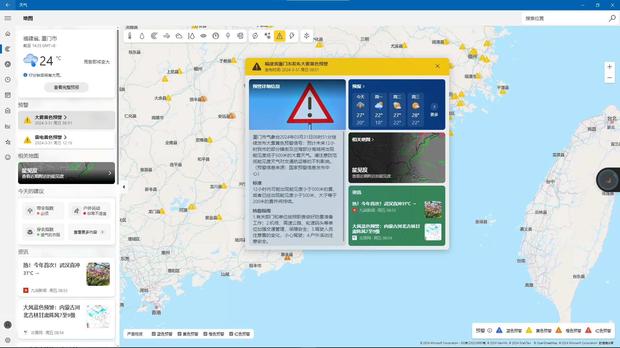Open the 户外运动 suggestion card
This screenshot has width=620, height=348.
click(89, 211)
